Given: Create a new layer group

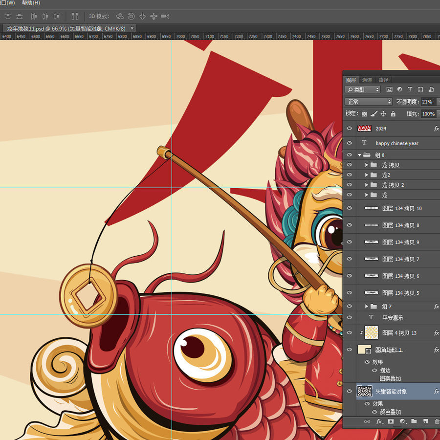Looking at the screenshot, I should point(414,421).
